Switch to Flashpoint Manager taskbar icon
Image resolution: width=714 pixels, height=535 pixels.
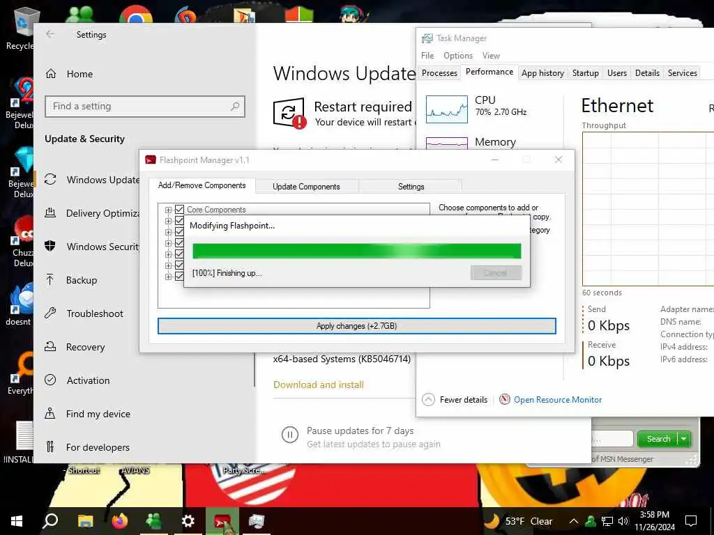[222, 521]
